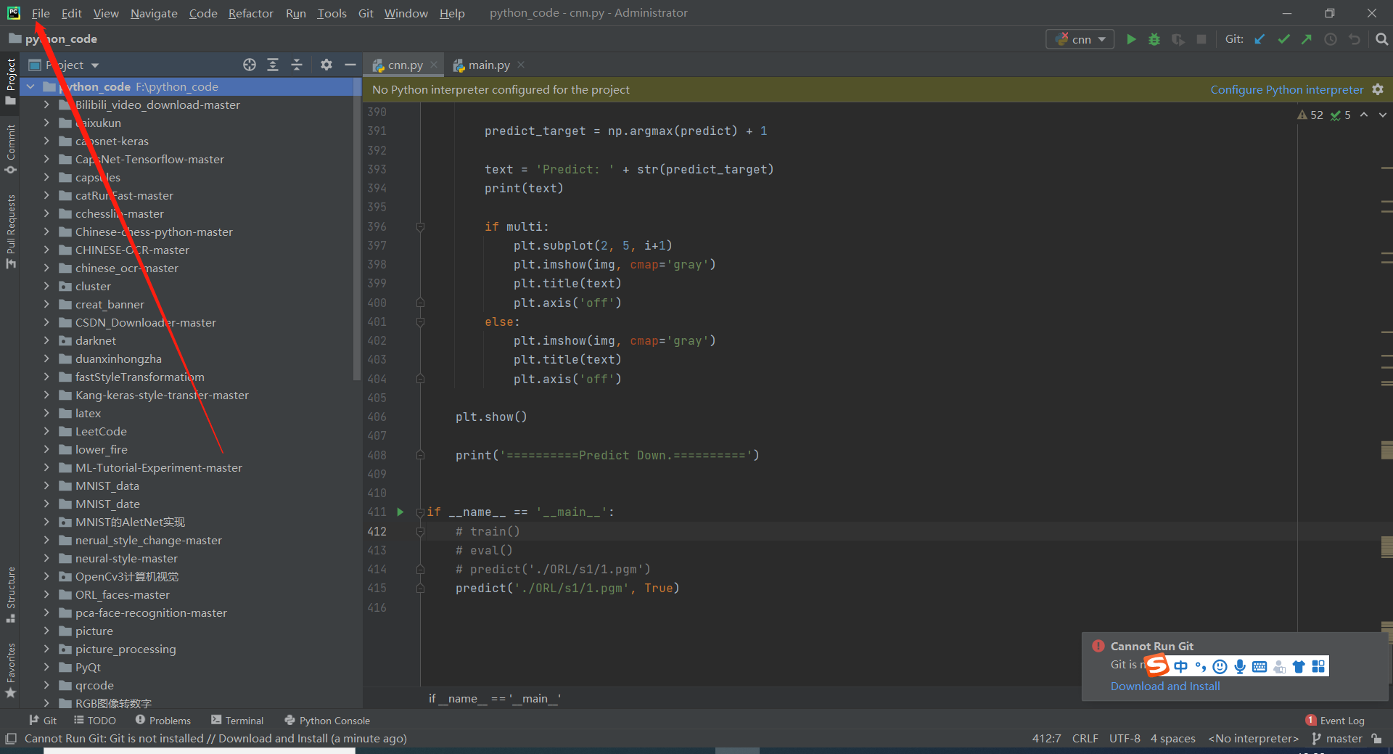
Task: Run cnn with coverage
Action: click(x=1178, y=39)
